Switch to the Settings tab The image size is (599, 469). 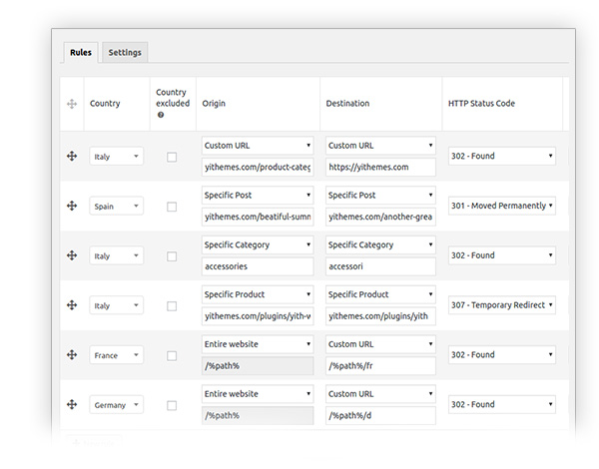click(125, 52)
